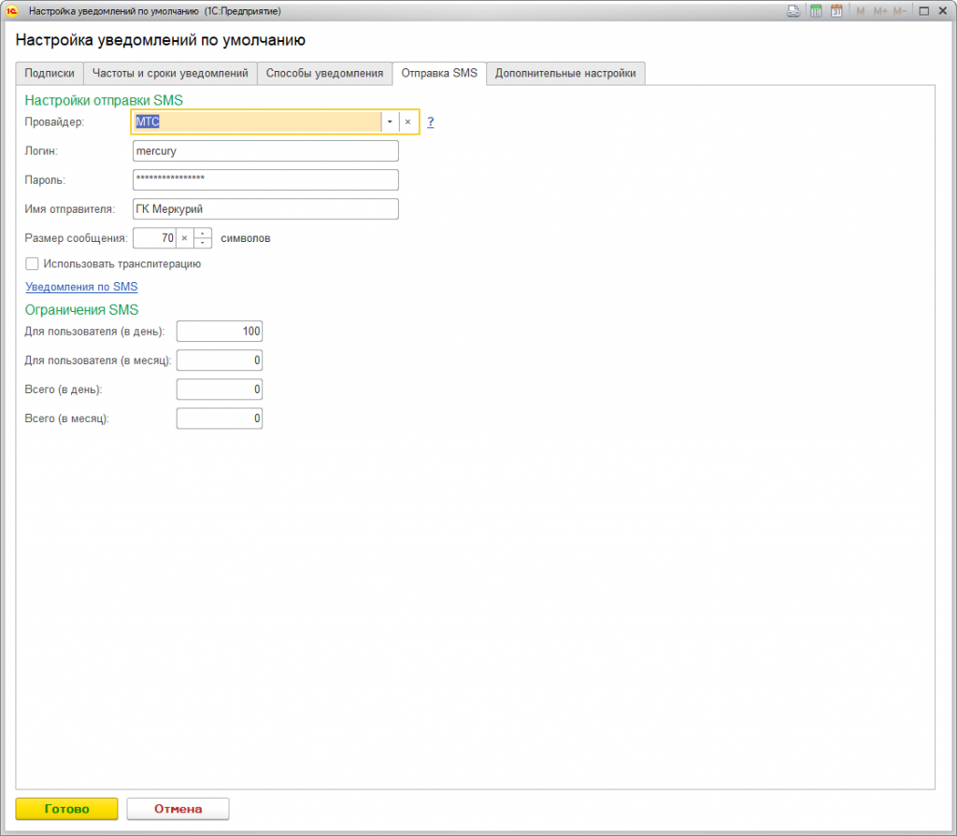957x836 pixels.
Task: Increase message size with up arrow
Action: (203, 234)
